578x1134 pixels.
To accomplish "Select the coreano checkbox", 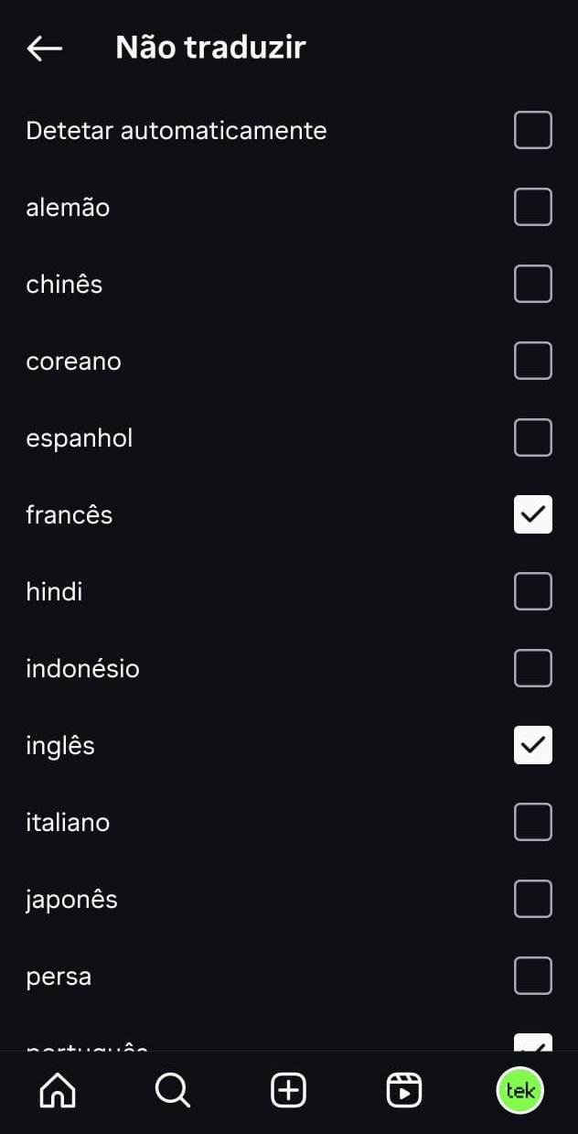I will tap(532, 361).
